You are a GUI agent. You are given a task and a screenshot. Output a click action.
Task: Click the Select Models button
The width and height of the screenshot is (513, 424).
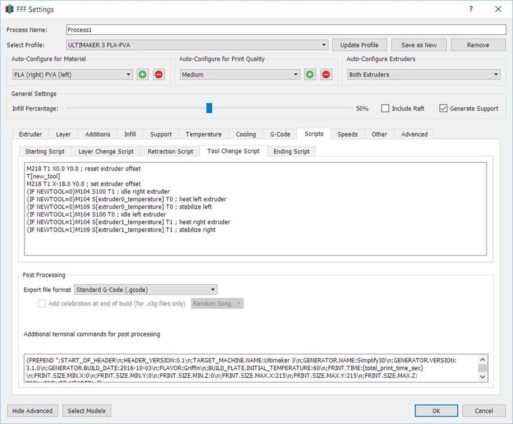point(87,411)
